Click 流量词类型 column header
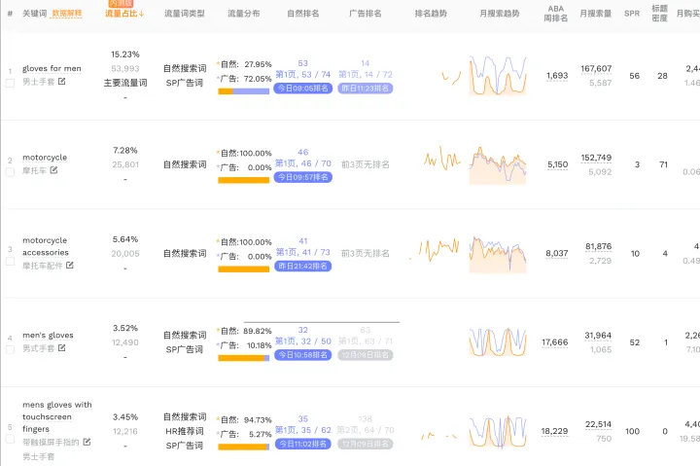 tap(185, 14)
